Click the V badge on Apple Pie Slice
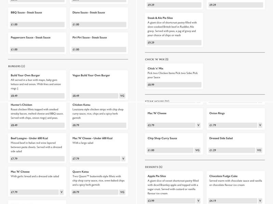Image resolution: width=273 pixels, height=204 pixels. pos(198,201)
